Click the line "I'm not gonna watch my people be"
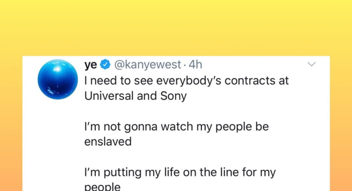 [176, 127]
